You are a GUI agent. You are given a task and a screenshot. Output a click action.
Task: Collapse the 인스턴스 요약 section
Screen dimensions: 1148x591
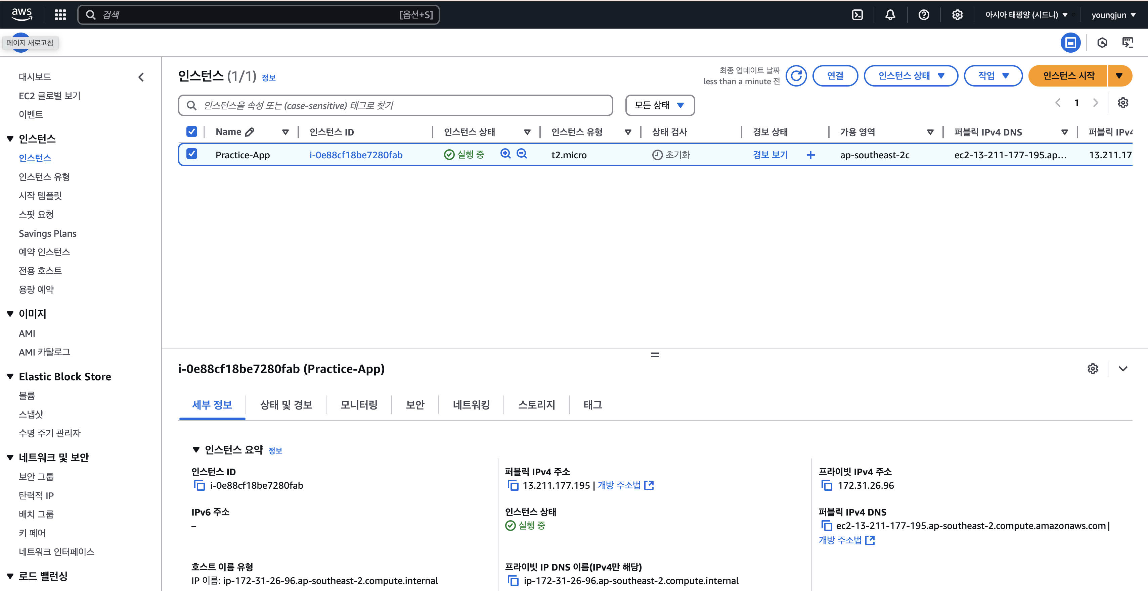coord(195,450)
